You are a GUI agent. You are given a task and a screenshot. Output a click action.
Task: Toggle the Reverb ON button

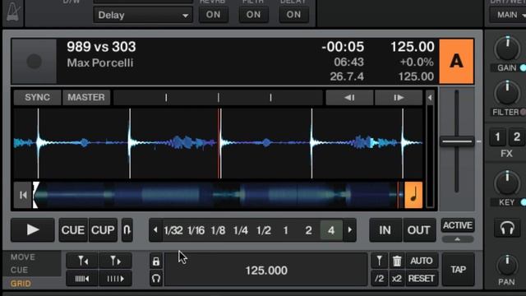point(214,15)
